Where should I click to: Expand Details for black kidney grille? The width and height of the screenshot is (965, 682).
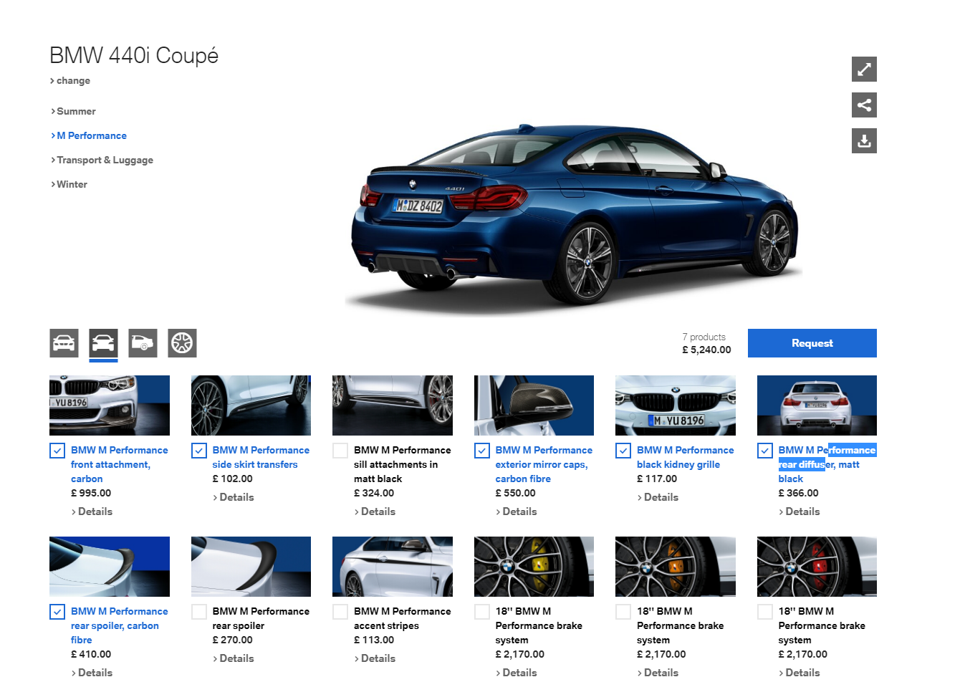[x=658, y=497]
